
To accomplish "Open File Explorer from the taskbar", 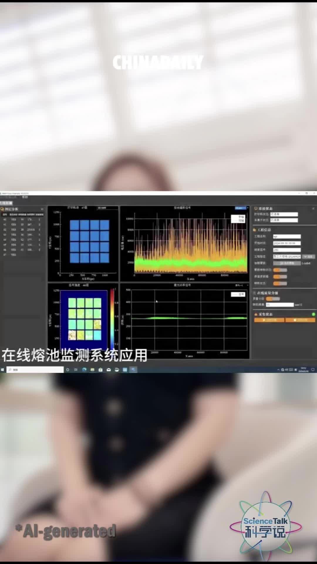I will (92, 370).
